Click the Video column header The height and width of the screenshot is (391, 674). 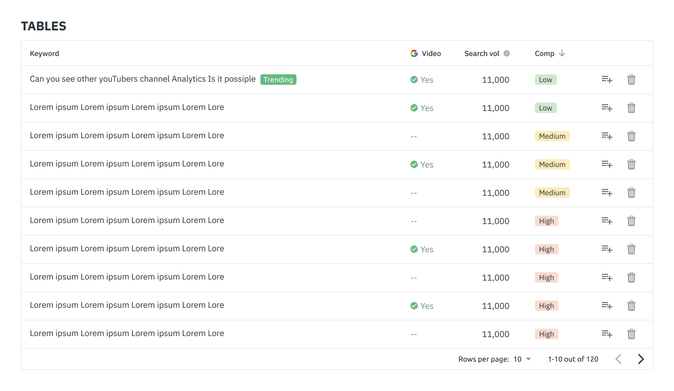point(431,53)
